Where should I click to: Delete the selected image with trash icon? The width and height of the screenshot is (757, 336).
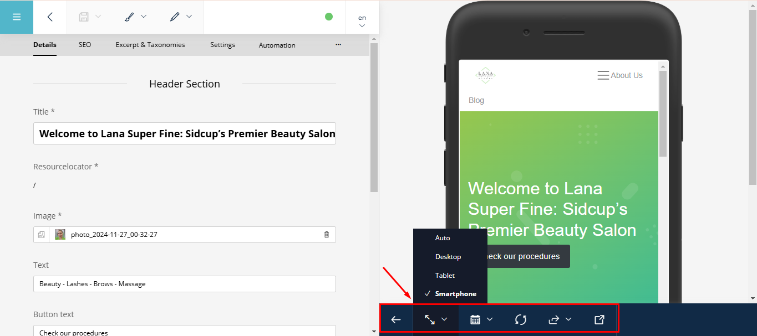point(326,235)
